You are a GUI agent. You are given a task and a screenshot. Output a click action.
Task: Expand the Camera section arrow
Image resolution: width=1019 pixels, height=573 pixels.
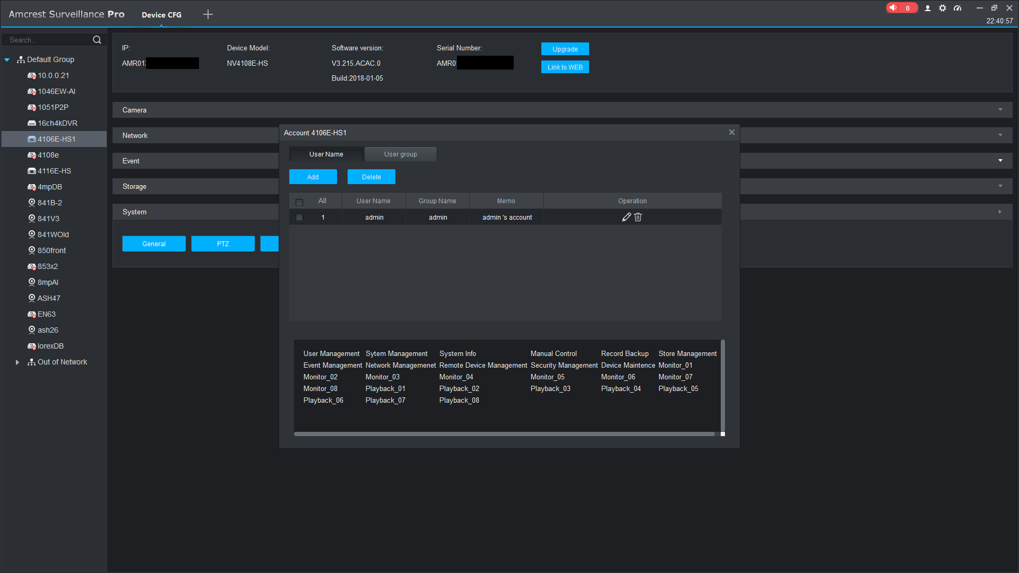pos(1000,110)
